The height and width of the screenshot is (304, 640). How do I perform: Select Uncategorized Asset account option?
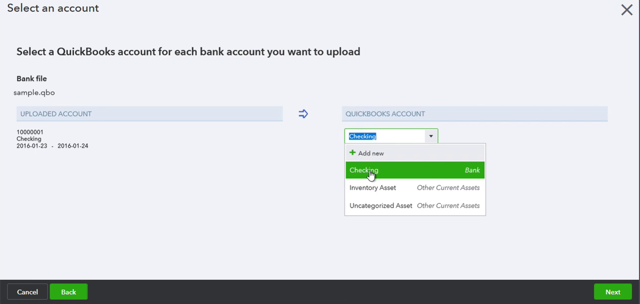415,206
